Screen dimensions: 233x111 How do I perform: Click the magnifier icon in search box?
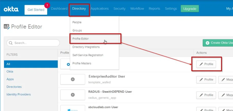[11, 43]
